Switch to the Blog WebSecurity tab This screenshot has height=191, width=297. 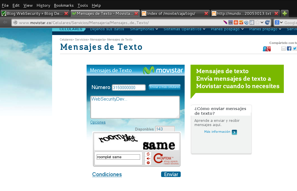[x=35, y=13]
